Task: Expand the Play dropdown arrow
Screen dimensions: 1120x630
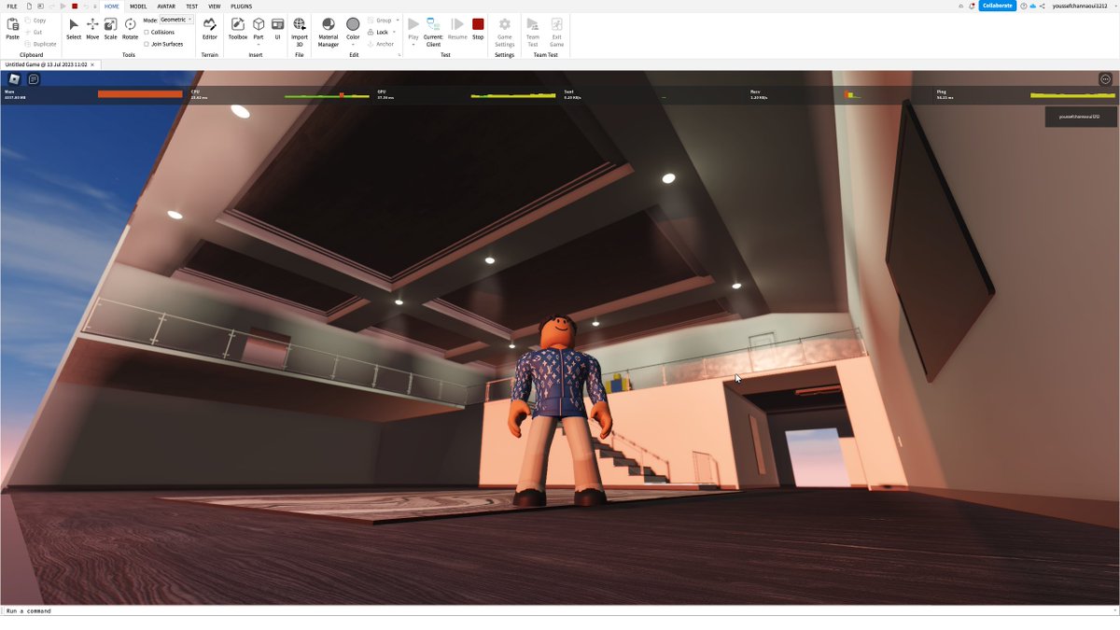Action: point(413,44)
